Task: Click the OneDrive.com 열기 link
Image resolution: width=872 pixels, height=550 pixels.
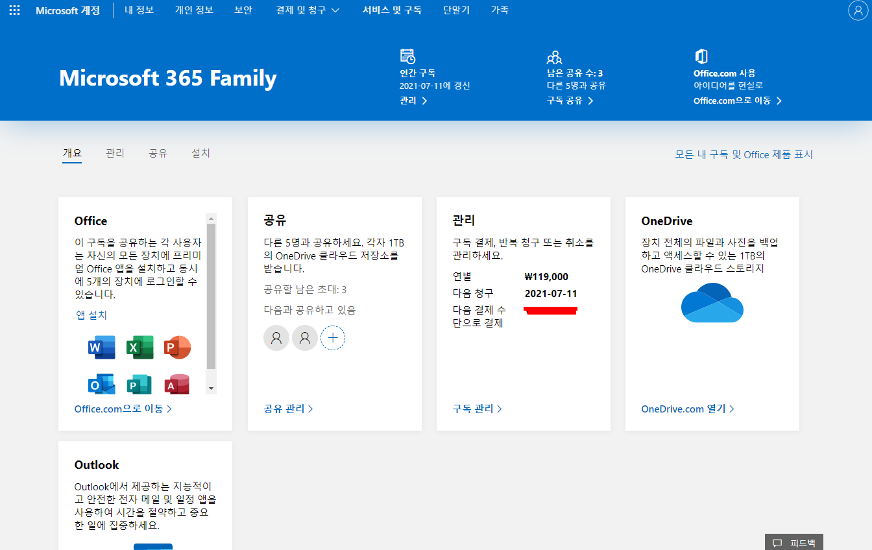Action: (x=688, y=409)
